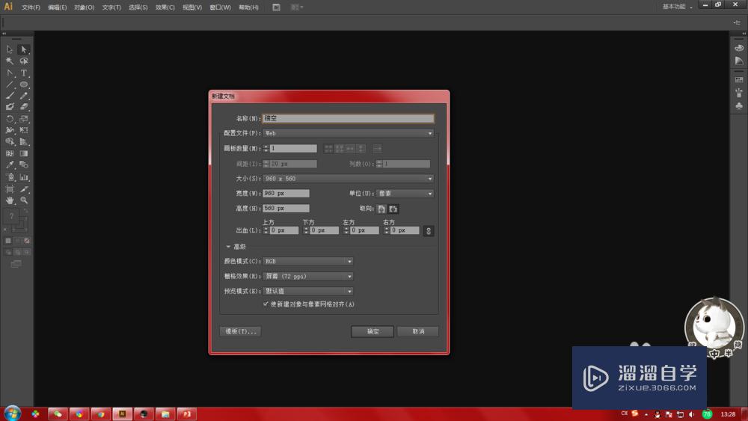Select the Pen tool

(x=10, y=73)
